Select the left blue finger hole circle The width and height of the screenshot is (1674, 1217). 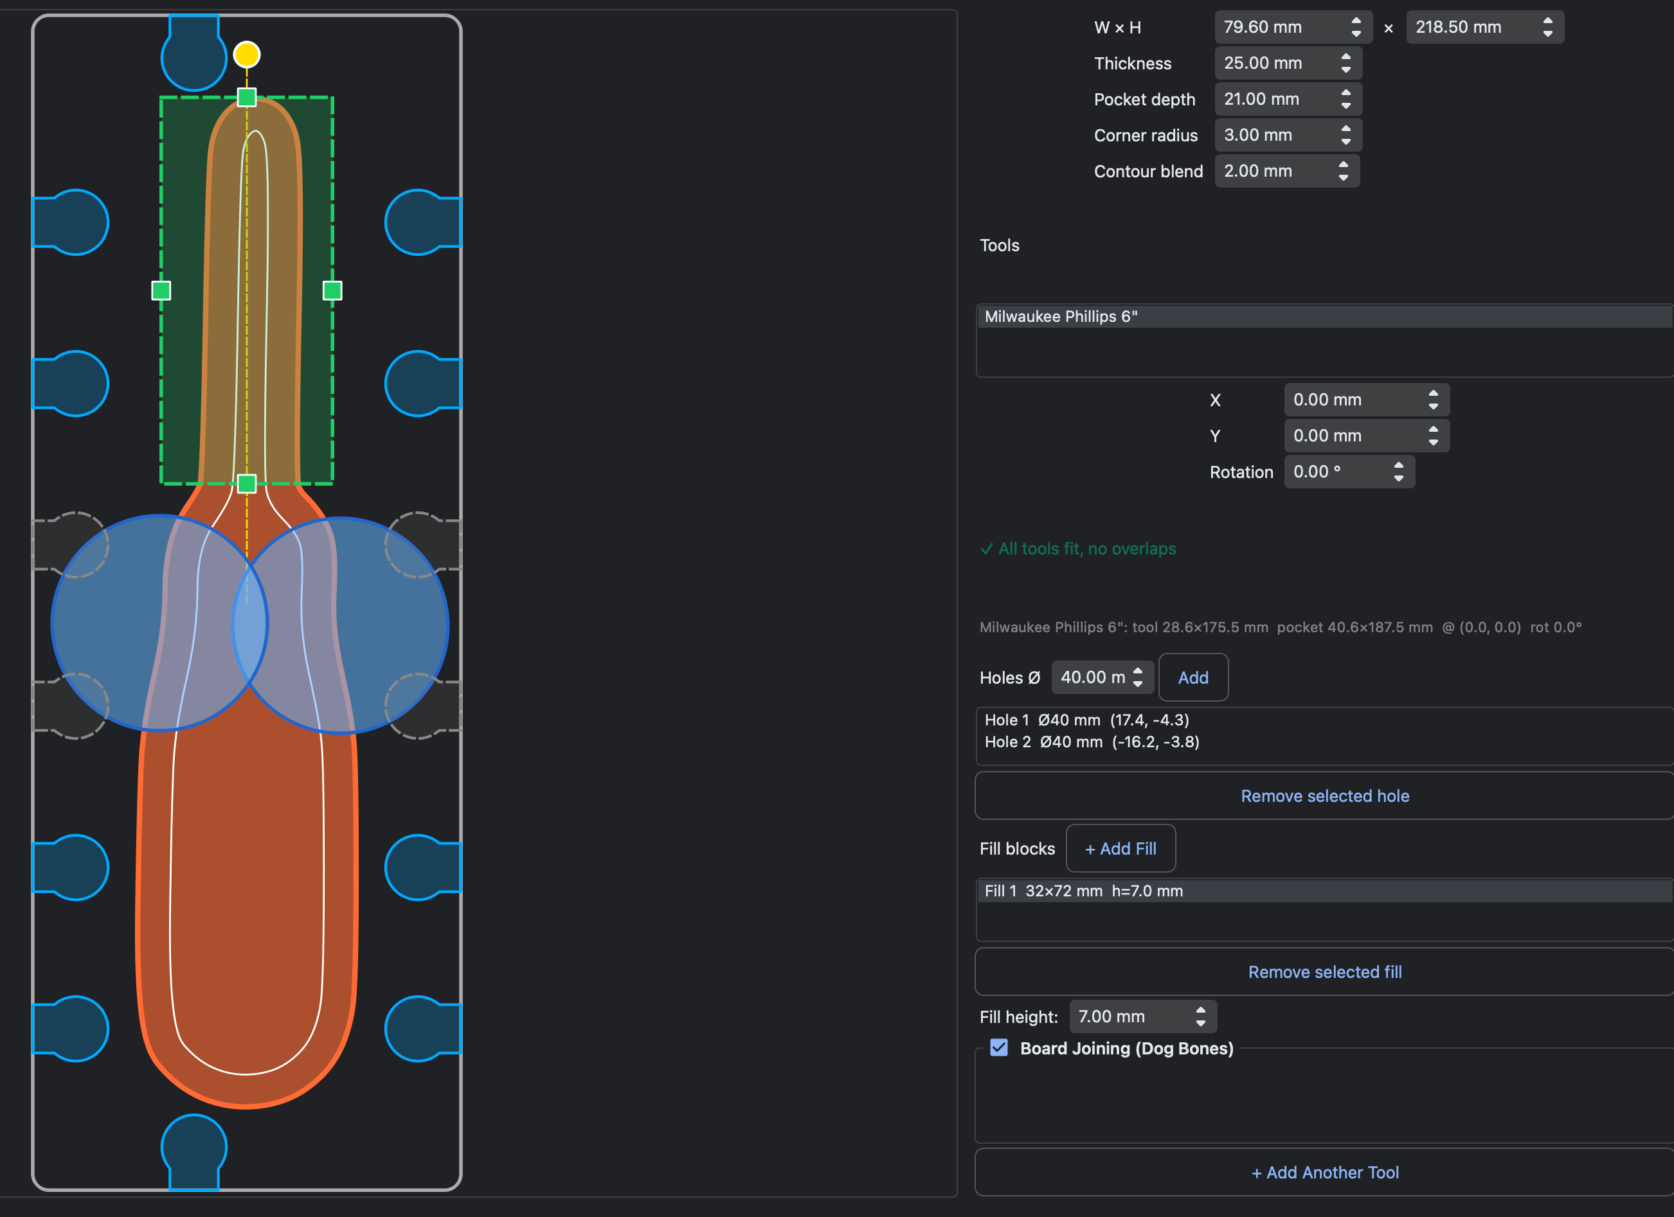coord(159,623)
